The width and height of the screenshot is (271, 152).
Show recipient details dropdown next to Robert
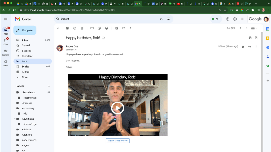(x=76, y=50)
